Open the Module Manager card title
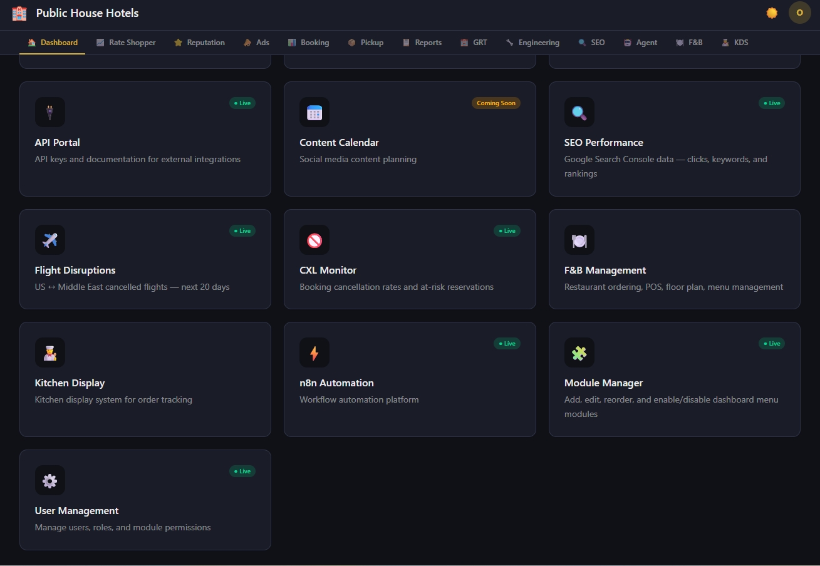The height and width of the screenshot is (566, 820). (x=604, y=383)
